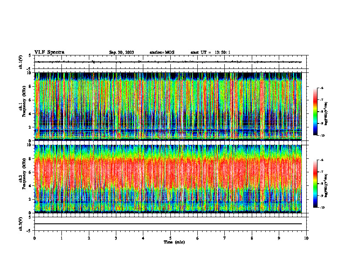Image resolution: width=345 pixels, height=267 pixels.
Task: Click the 'VLF Spectra' title text
Action: coord(49,52)
